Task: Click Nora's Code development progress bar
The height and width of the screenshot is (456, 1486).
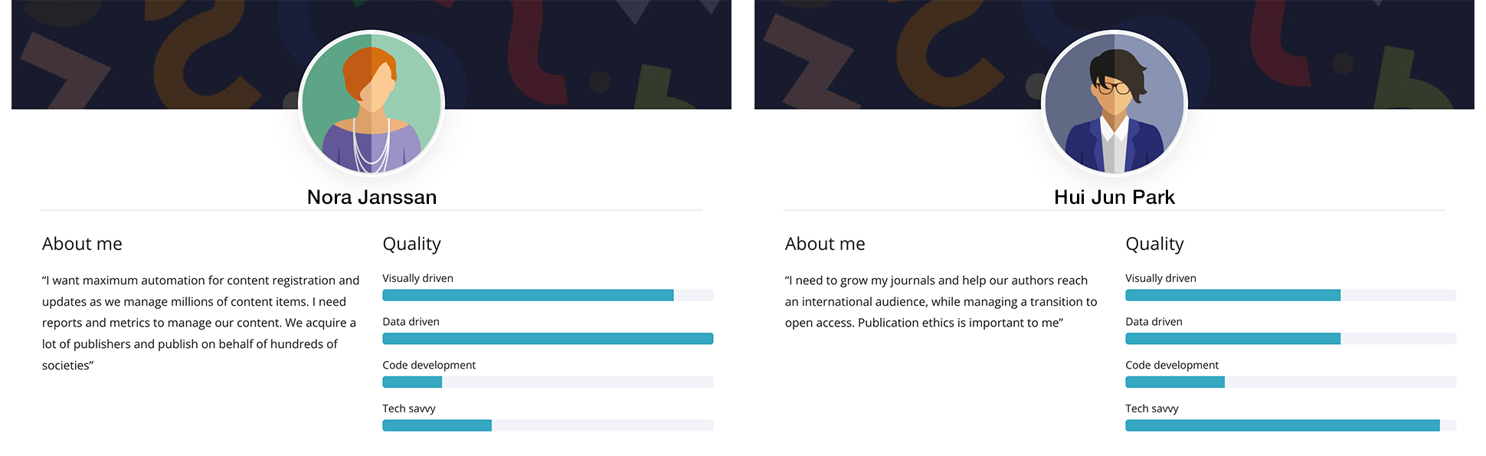Action: click(548, 382)
